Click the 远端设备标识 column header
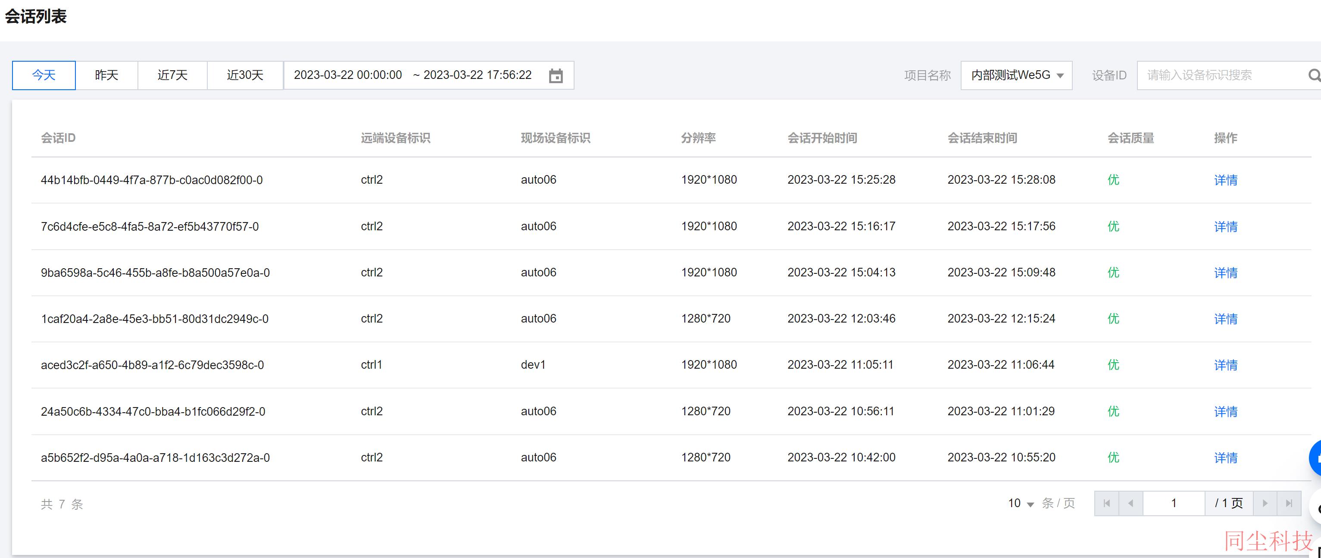The width and height of the screenshot is (1321, 558). click(395, 138)
